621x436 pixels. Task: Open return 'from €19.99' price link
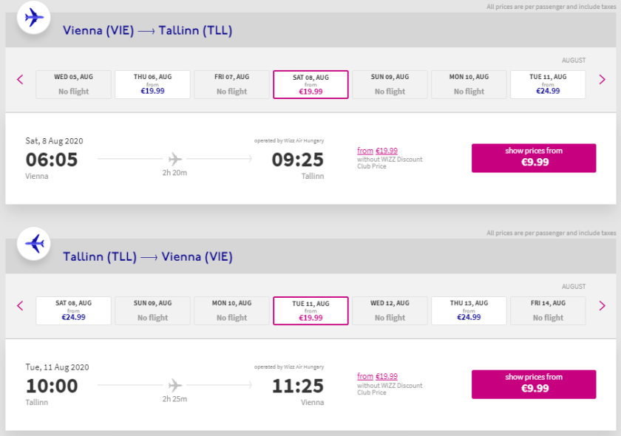(377, 377)
